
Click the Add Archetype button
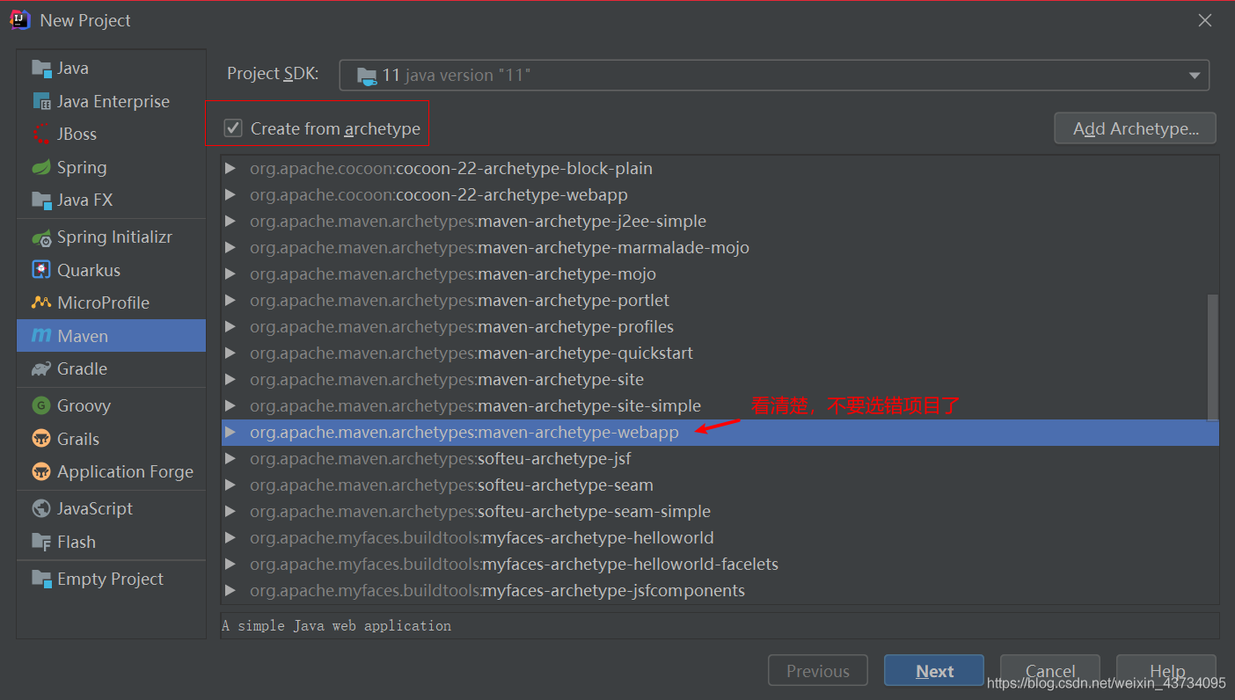[1135, 128]
